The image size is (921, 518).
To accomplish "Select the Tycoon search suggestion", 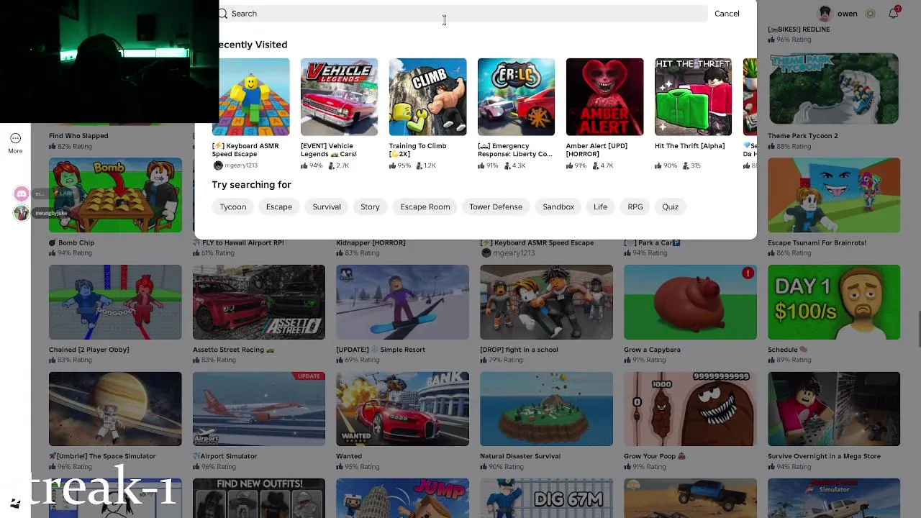I will (x=232, y=207).
